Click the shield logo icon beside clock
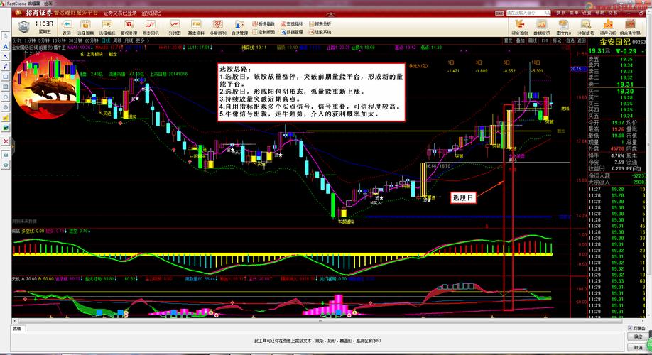The height and width of the screenshot is (355, 652). (23, 27)
